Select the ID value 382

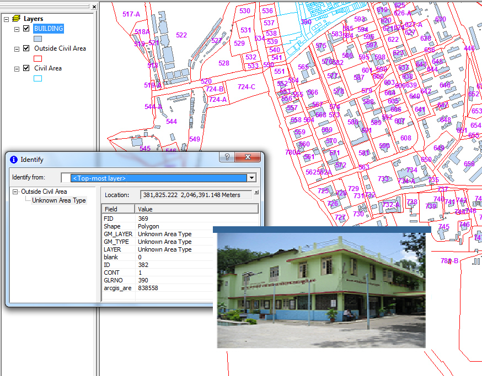(x=143, y=265)
